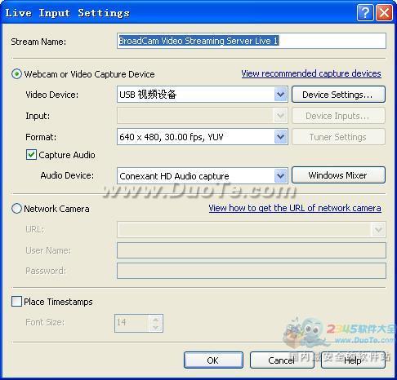This screenshot has height=380, width=397.
Task: Open the Windows Mixer
Action: pyautogui.click(x=338, y=175)
